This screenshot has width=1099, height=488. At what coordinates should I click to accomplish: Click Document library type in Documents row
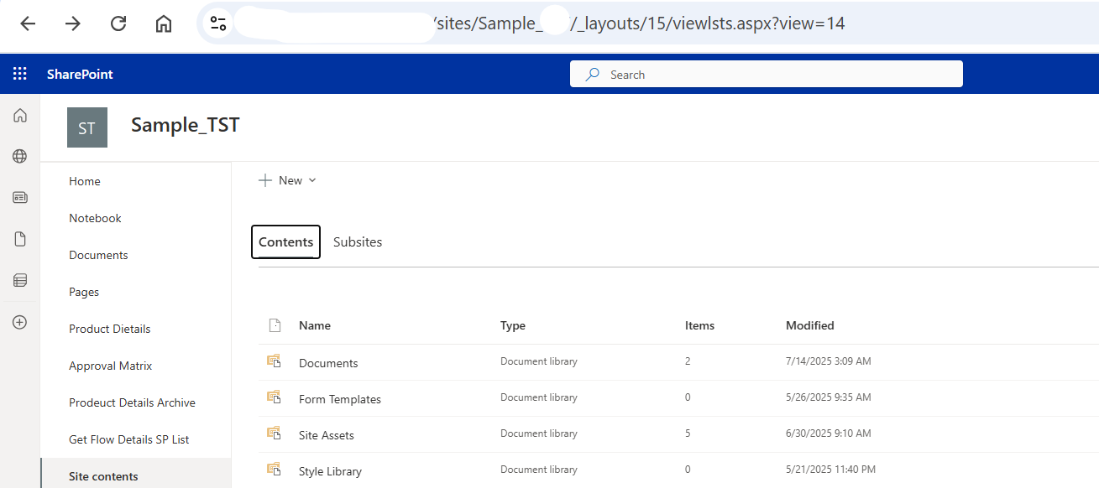pyautogui.click(x=539, y=361)
